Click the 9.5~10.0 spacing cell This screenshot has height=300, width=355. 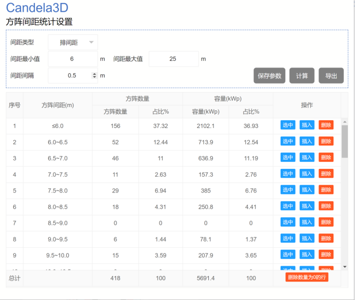57,255
